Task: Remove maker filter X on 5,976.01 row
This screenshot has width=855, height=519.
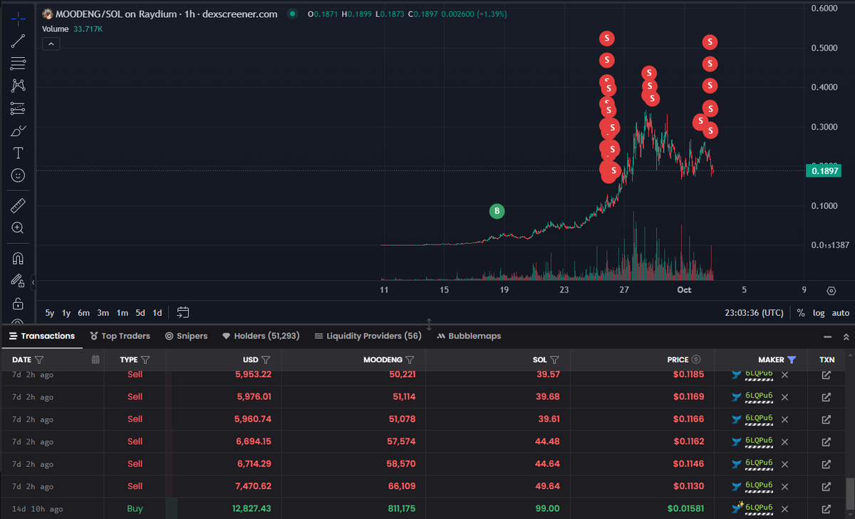Action: [x=785, y=397]
